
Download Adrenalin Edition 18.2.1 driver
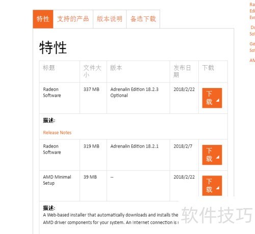coord(212,155)
